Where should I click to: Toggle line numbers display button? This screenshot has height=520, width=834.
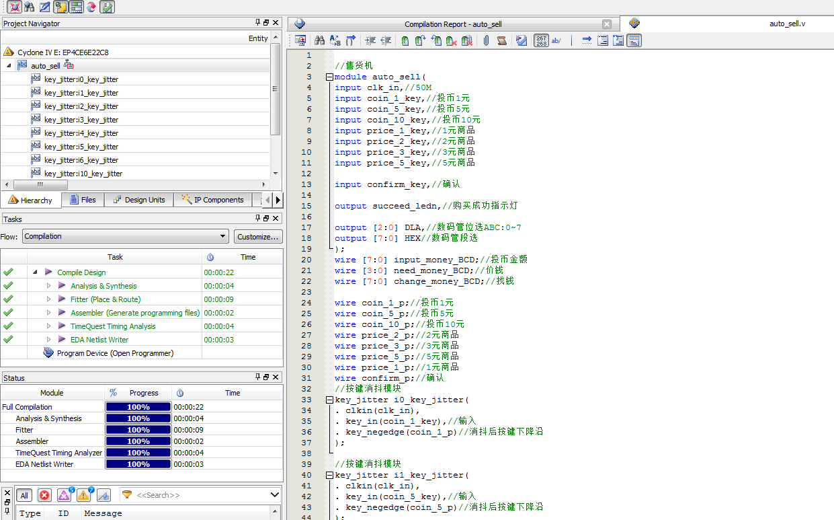541,41
